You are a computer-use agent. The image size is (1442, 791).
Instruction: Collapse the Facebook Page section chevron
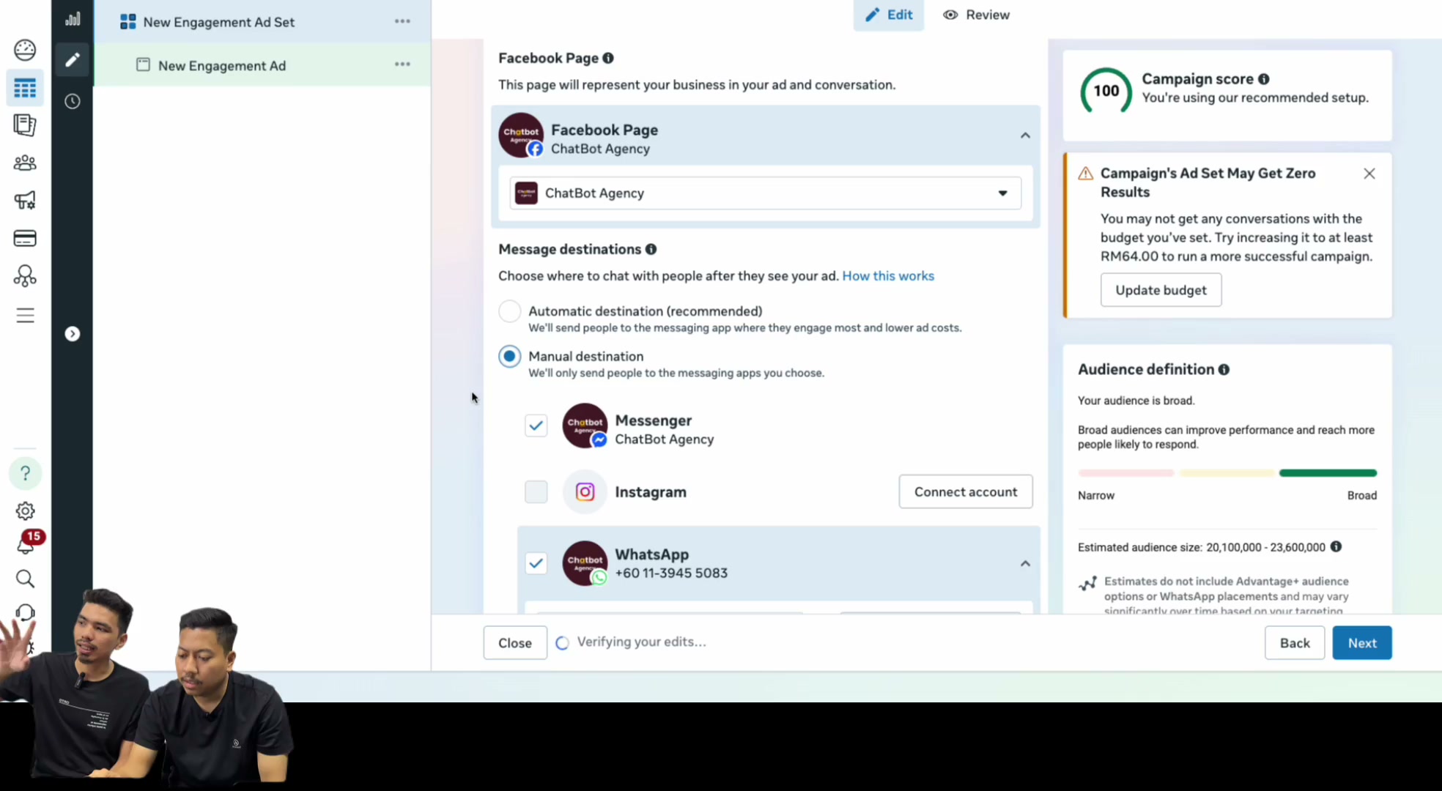click(x=1025, y=135)
